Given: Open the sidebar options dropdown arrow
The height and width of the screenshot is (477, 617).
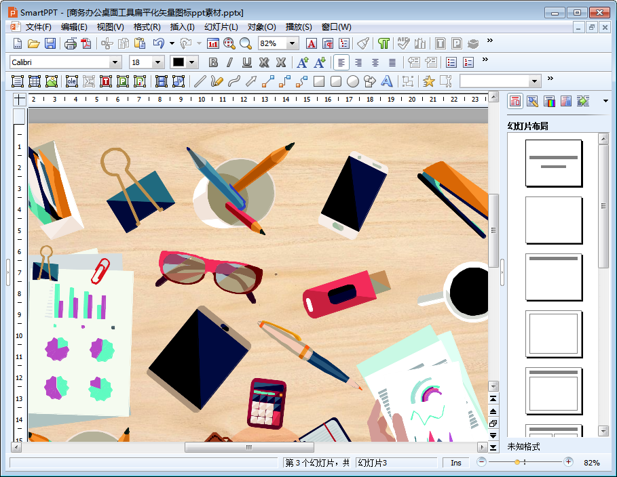Looking at the screenshot, I should pyautogui.click(x=605, y=102).
